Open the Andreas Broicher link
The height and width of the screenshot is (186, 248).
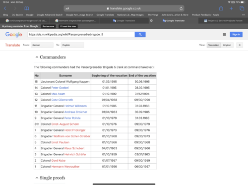(75, 112)
